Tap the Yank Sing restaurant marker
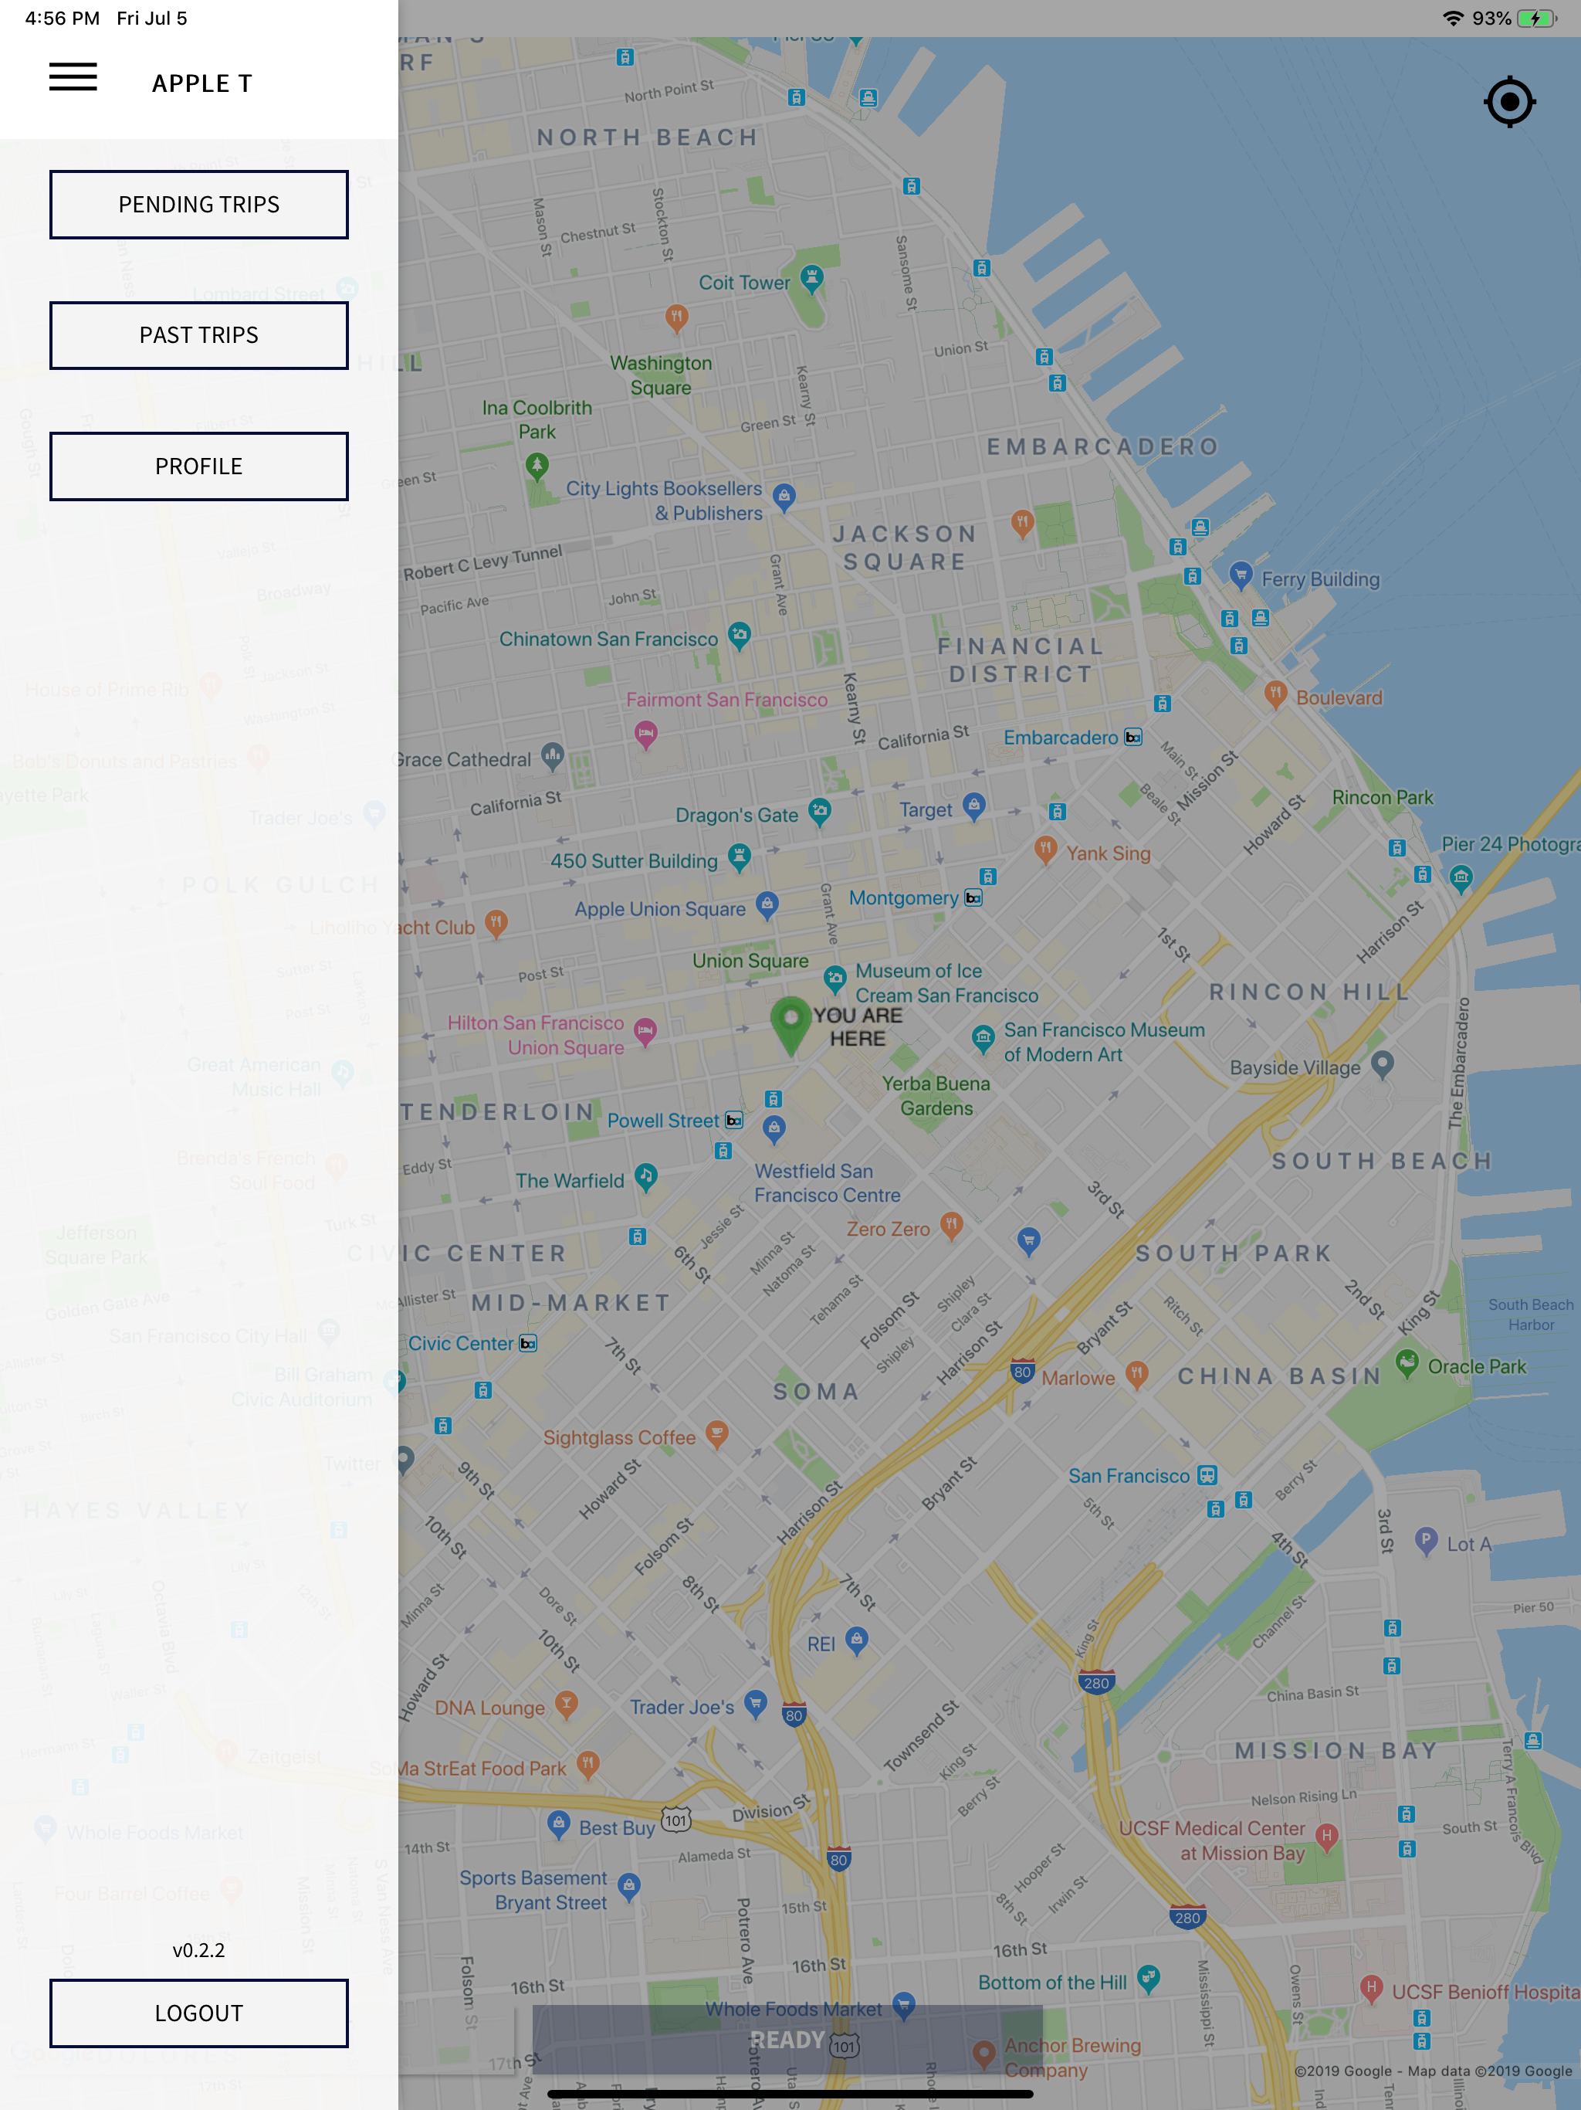The height and width of the screenshot is (2110, 1581). 1046,849
